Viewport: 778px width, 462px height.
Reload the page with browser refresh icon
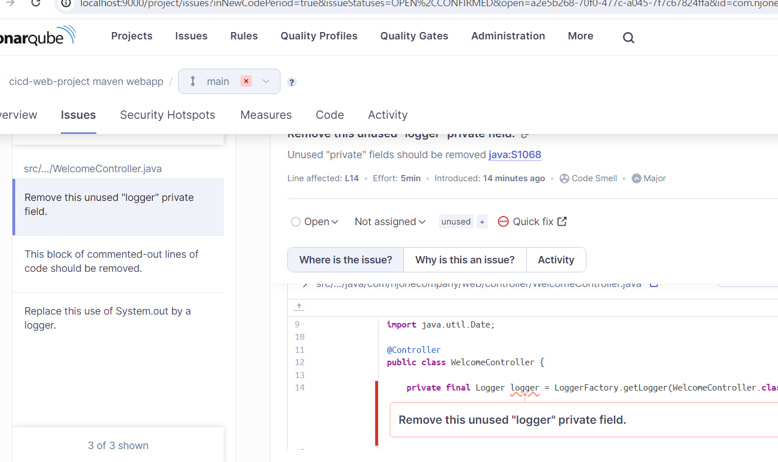click(35, 3)
